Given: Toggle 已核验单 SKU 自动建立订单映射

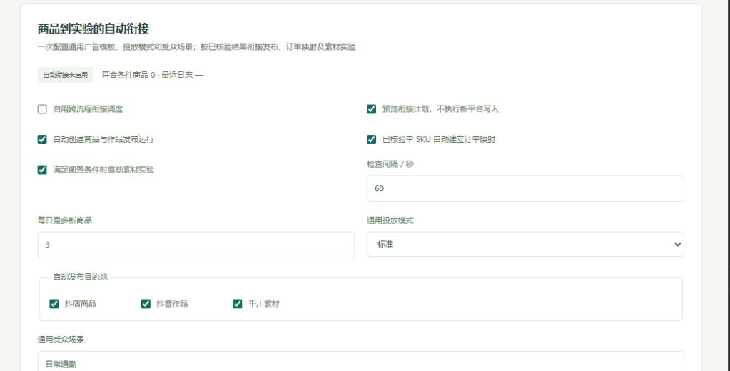Looking at the screenshot, I should coord(372,139).
